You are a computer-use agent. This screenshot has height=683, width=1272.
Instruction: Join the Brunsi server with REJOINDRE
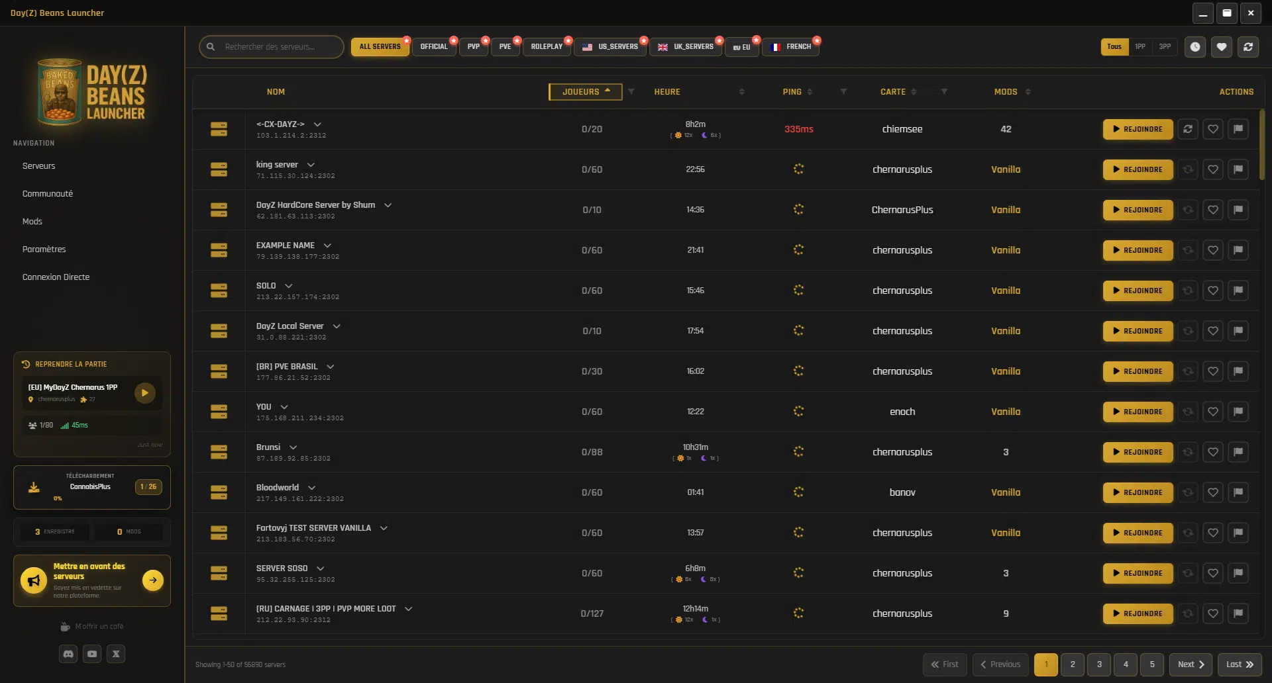(1138, 452)
